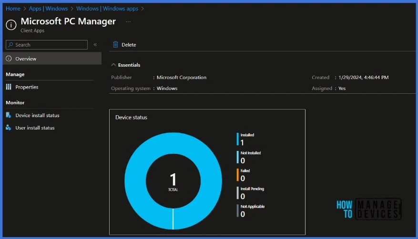Open User install status

point(35,128)
